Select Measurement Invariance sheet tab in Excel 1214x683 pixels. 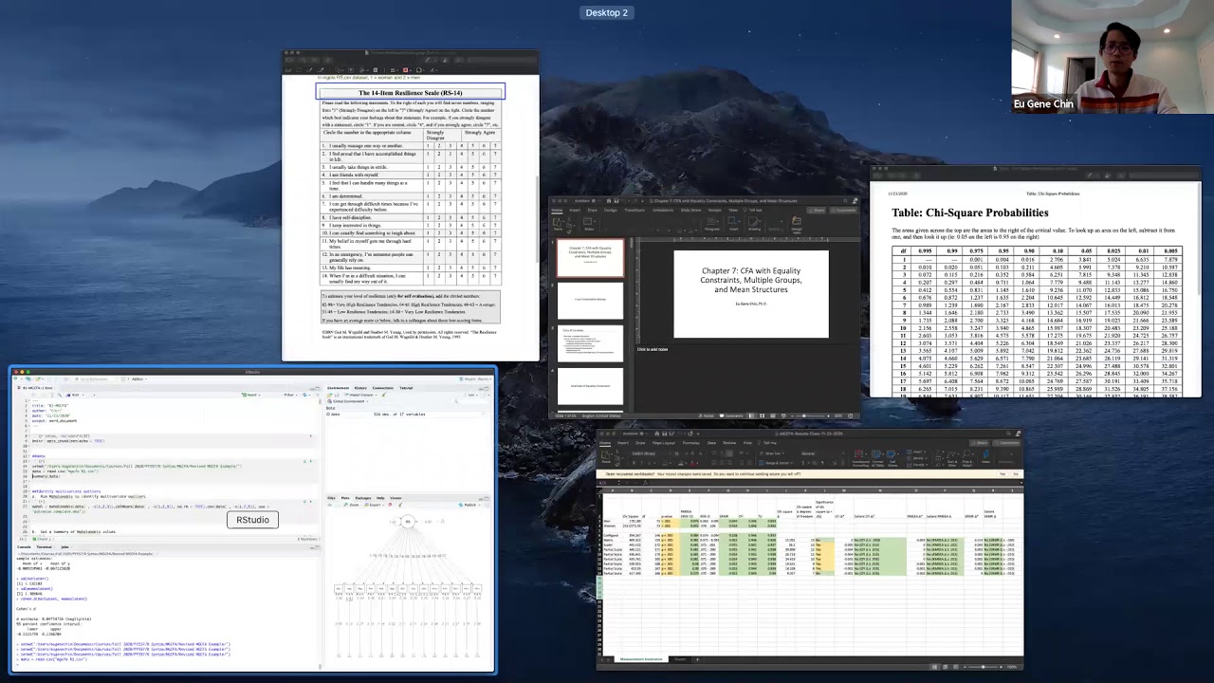pos(641,659)
